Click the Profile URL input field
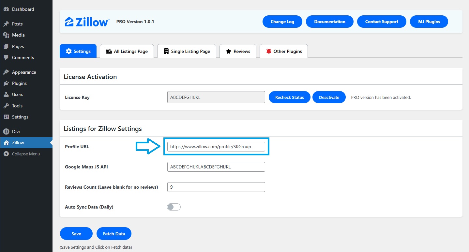Viewport: 469px width, 252px height. (216, 147)
